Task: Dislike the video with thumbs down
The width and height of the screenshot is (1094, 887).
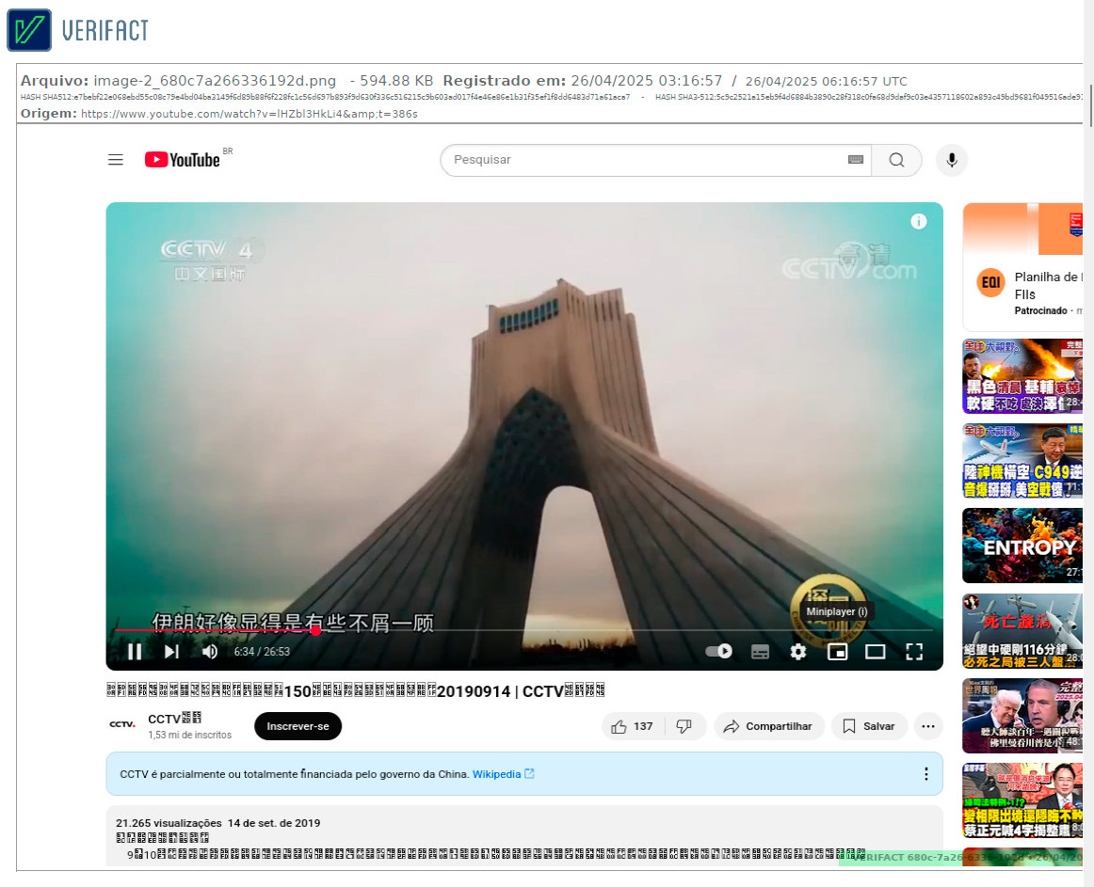Action: point(684,726)
